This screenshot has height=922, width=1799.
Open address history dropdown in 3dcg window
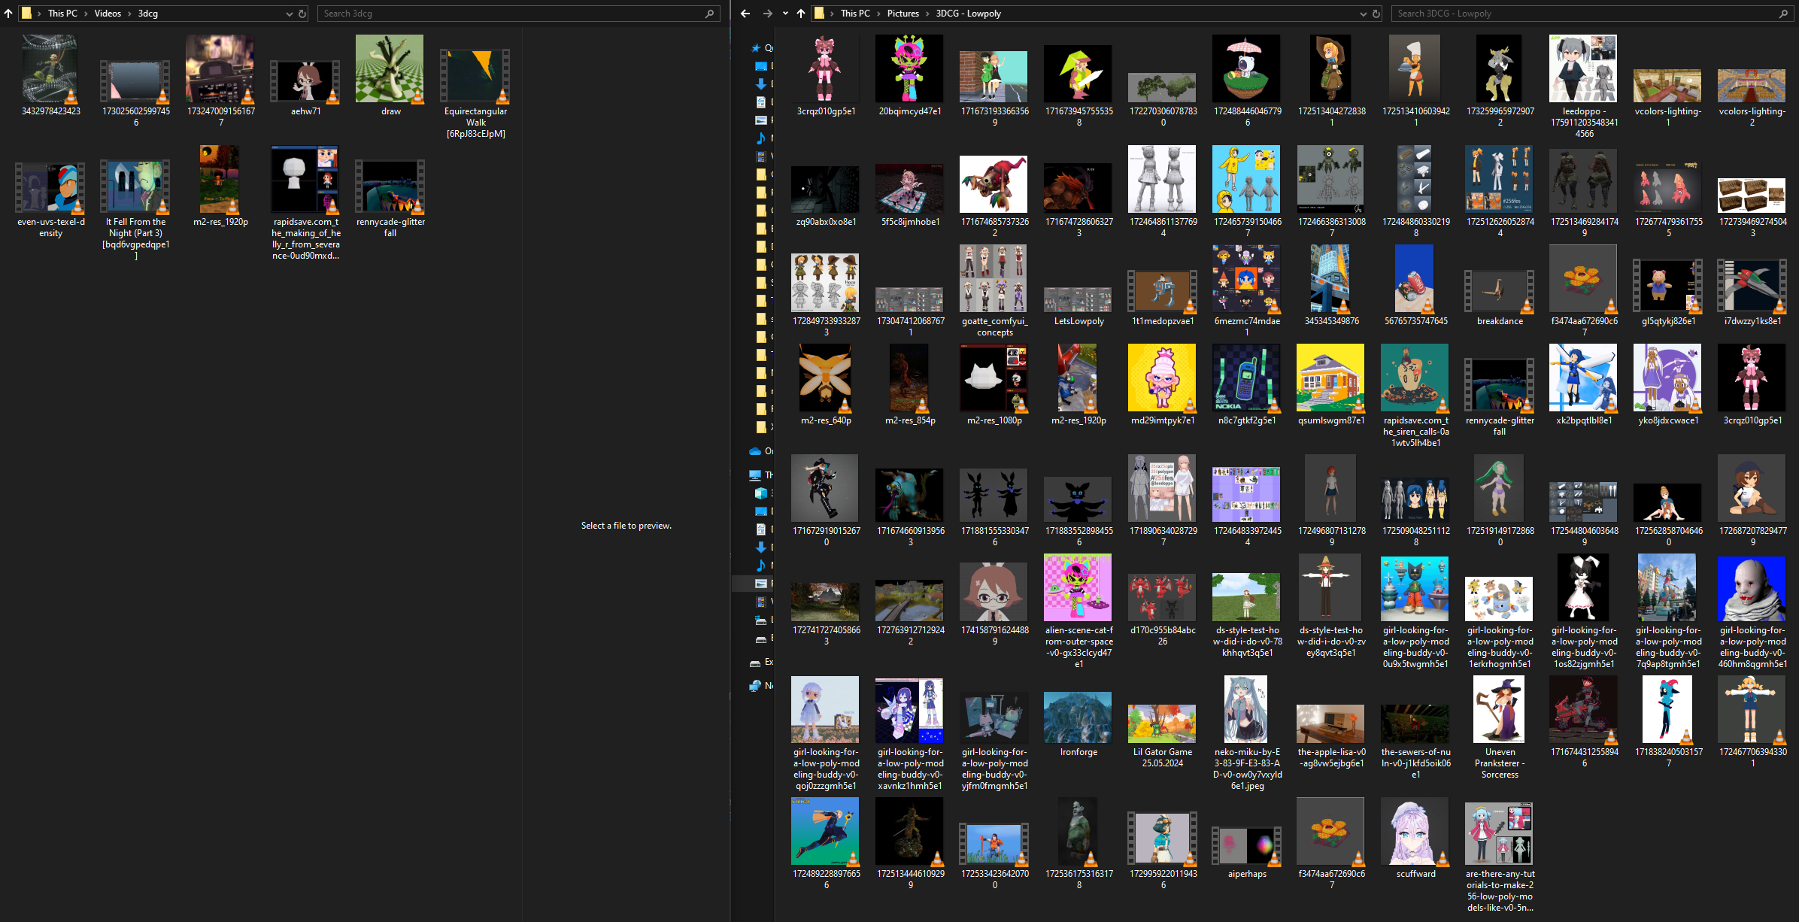coord(290,14)
